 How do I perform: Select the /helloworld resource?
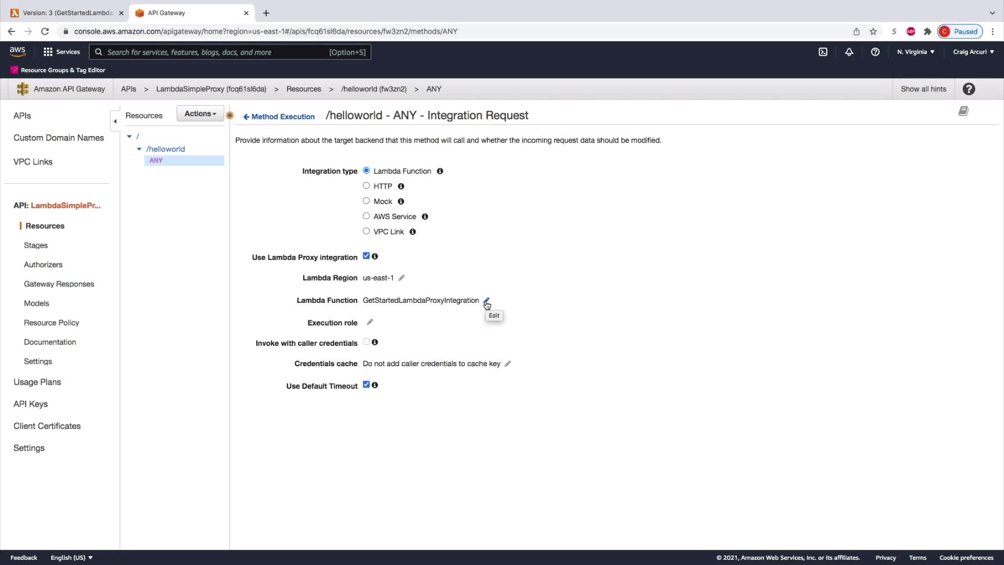(x=166, y=149)
